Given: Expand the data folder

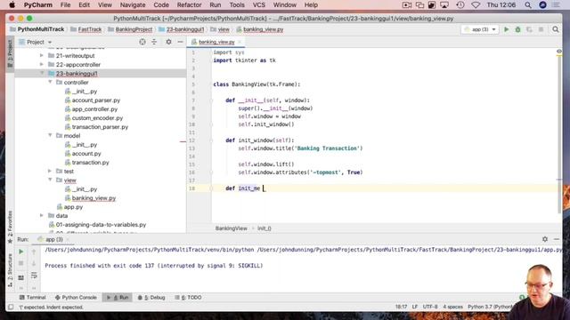Looking at the screenshot, I should pos(42,215).
